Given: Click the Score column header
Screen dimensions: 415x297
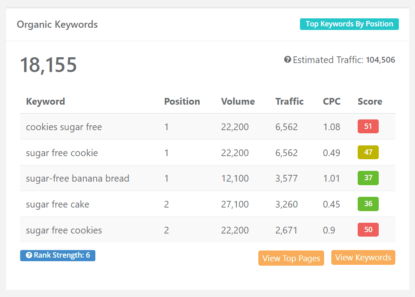Looking at the screenshot, I should 370,102.
